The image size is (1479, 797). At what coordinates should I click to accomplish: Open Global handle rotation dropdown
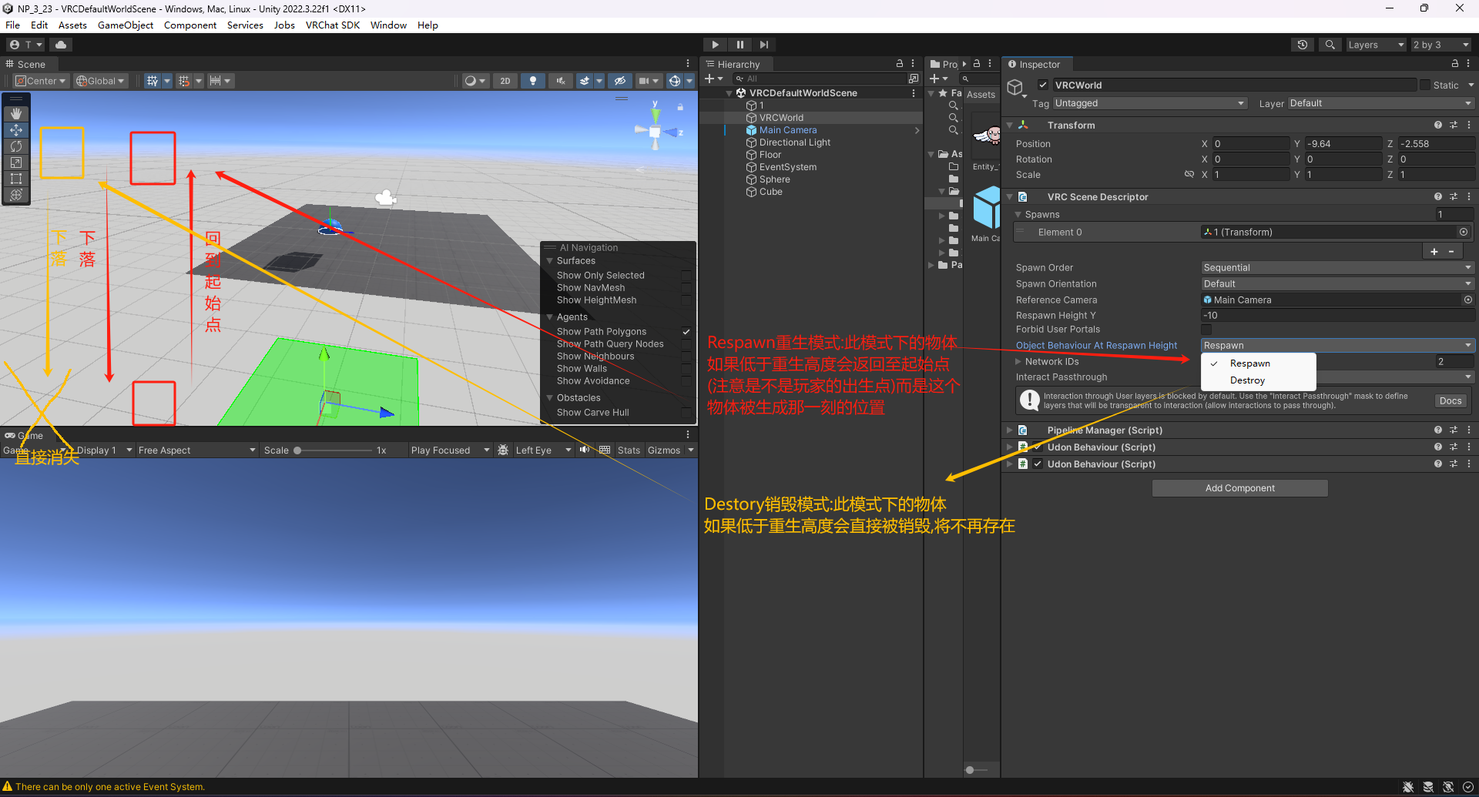coord(100,81)
